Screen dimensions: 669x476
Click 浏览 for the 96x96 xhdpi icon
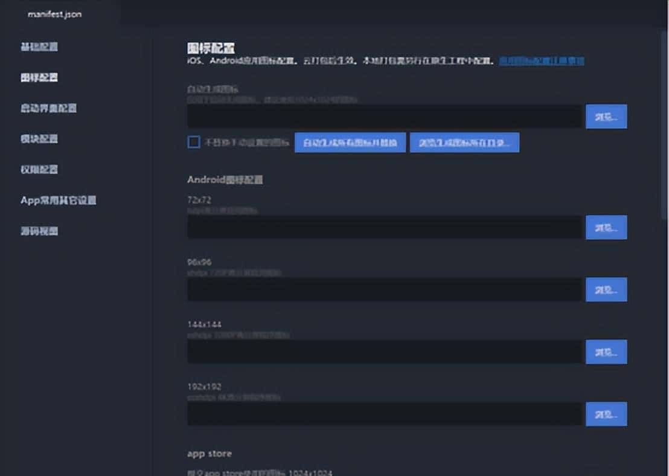(606, 289)
